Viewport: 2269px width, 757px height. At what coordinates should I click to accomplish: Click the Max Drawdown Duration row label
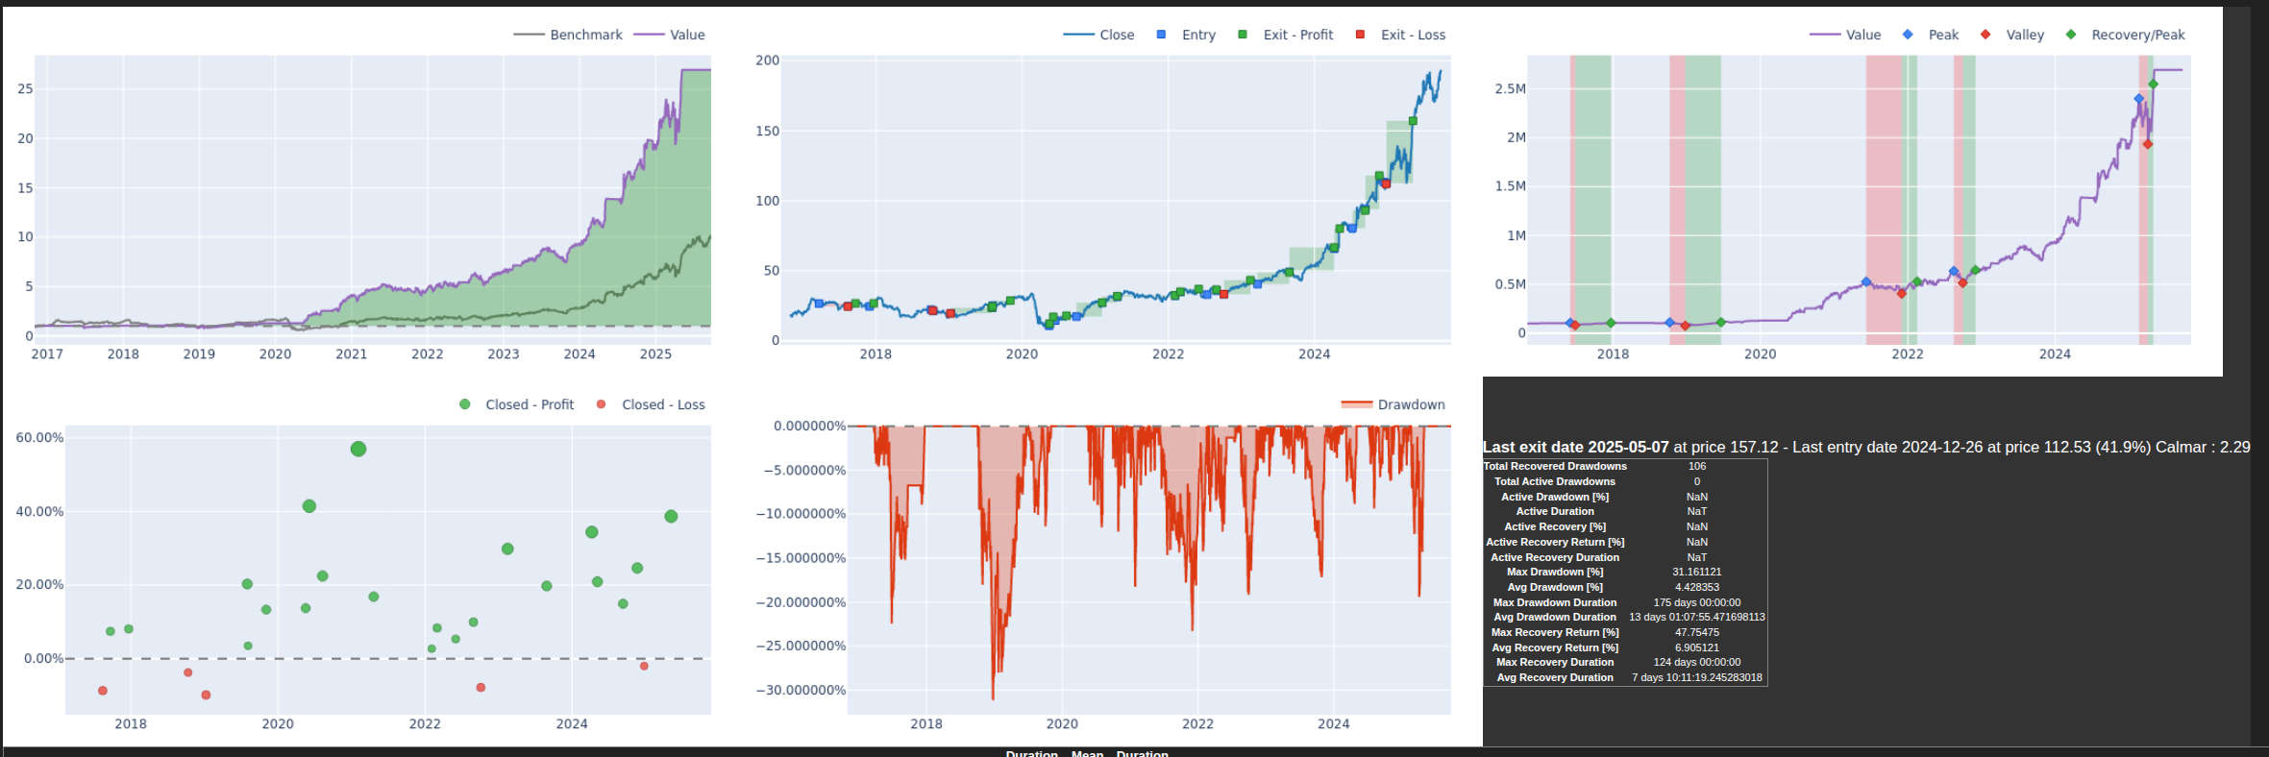1554,602
